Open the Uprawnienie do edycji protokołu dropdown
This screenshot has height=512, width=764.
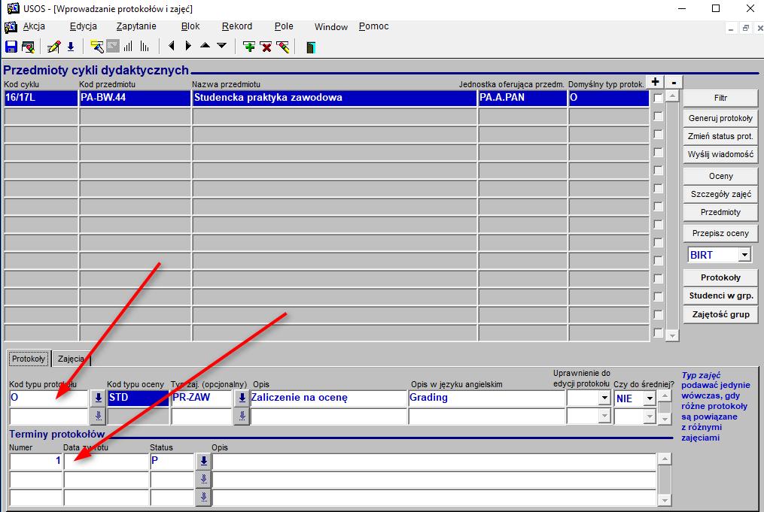tap(604, 398)
